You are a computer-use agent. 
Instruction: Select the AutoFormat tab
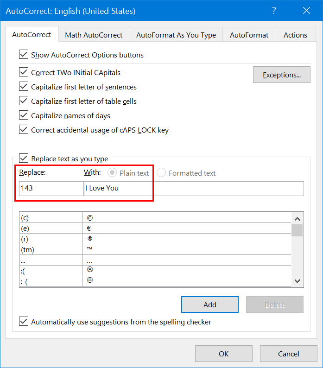point(249,35)
